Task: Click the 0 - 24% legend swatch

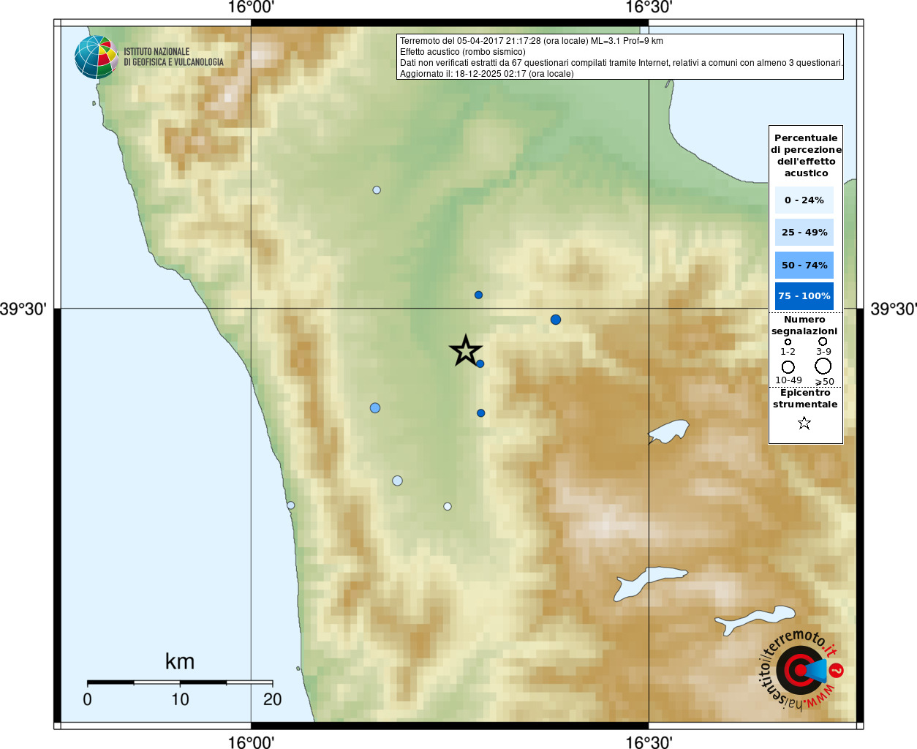Action: [x=804, y=200]
